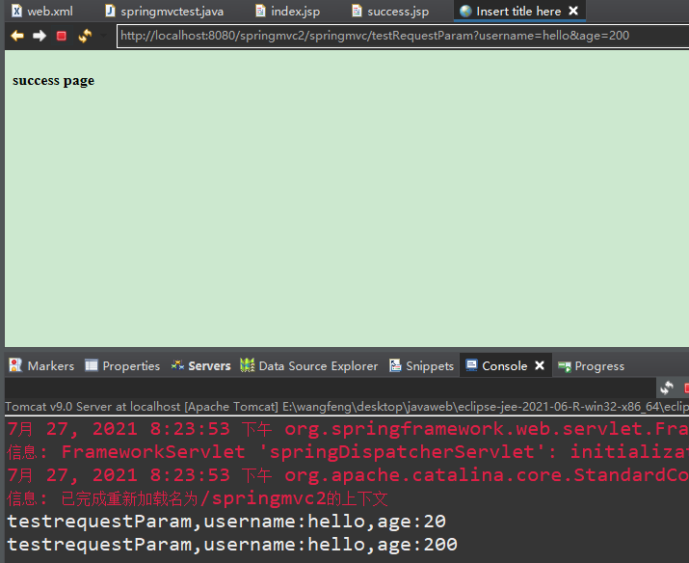Click the Servers view icon
This screenshot has width=689, height=563.
coord(177,365)
